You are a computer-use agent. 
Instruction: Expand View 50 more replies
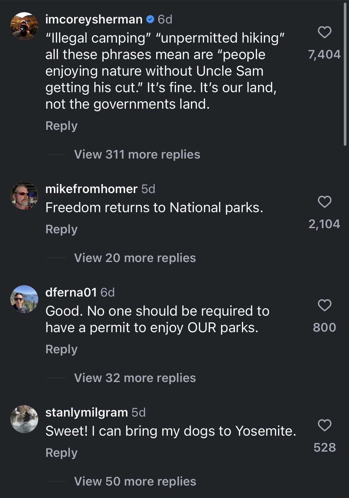(135, 481)
